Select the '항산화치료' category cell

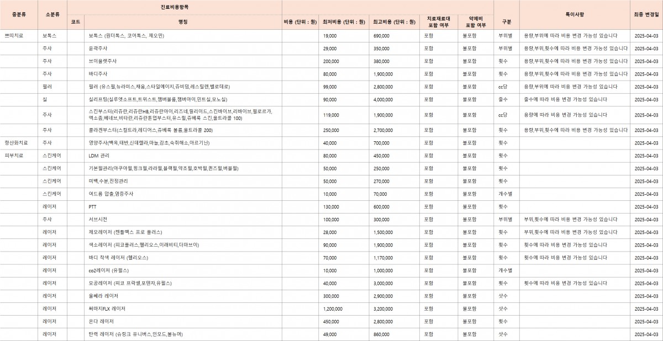point(20,142)
